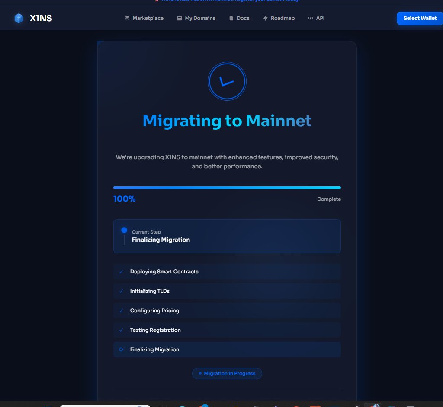Click the upgrade description paragraph
Screen dimensions: 443x407
227,162
